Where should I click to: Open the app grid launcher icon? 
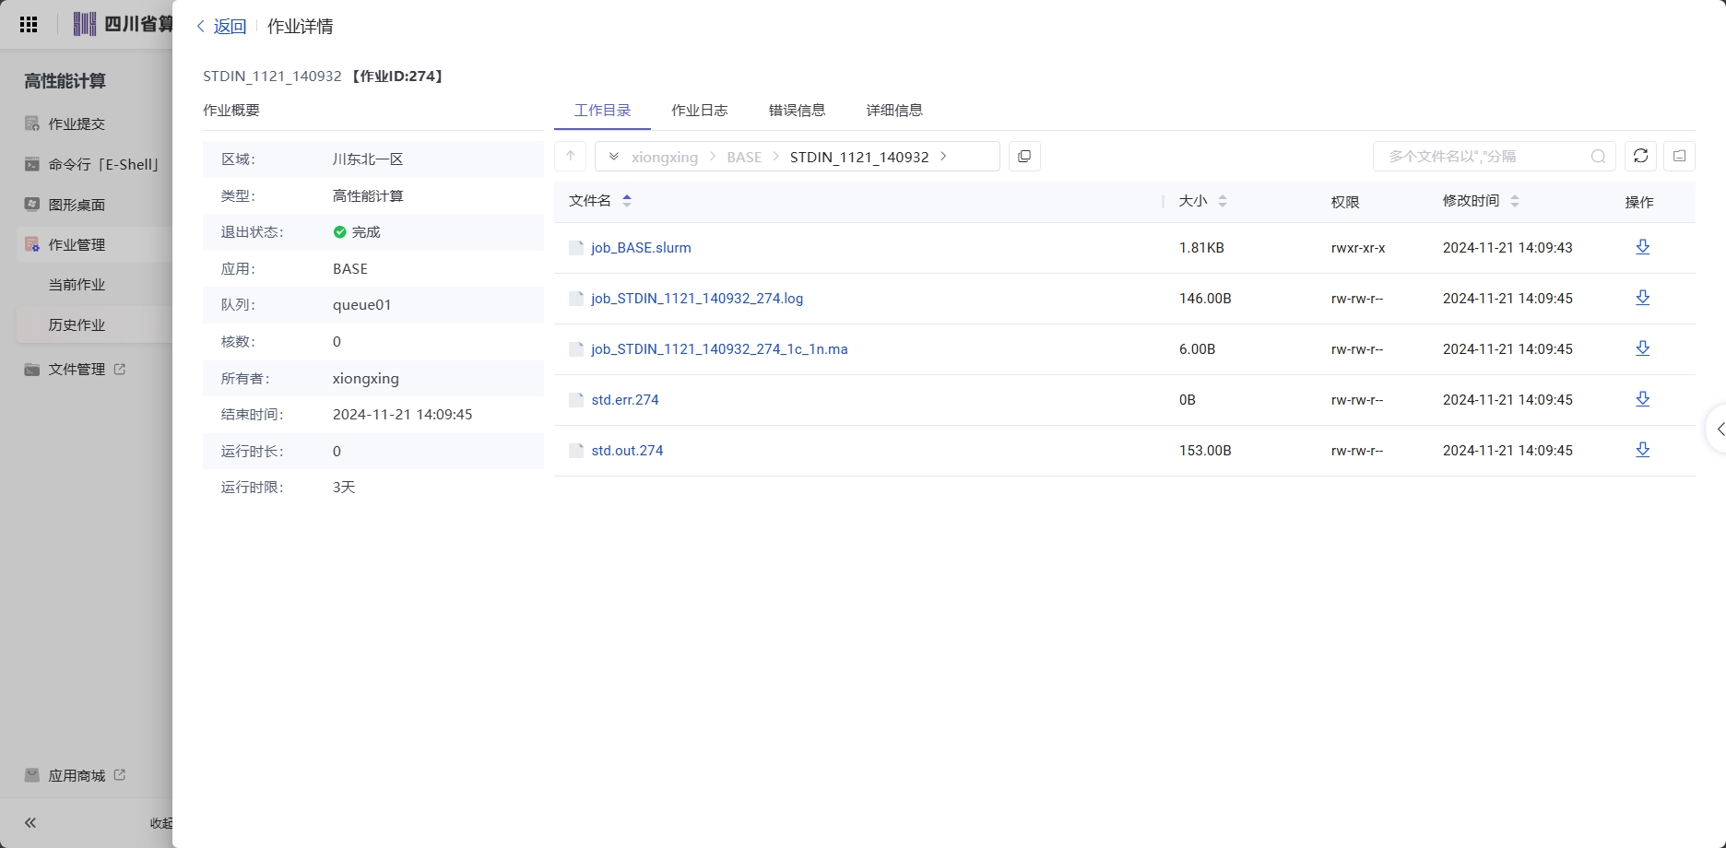(x=29, y=25)
